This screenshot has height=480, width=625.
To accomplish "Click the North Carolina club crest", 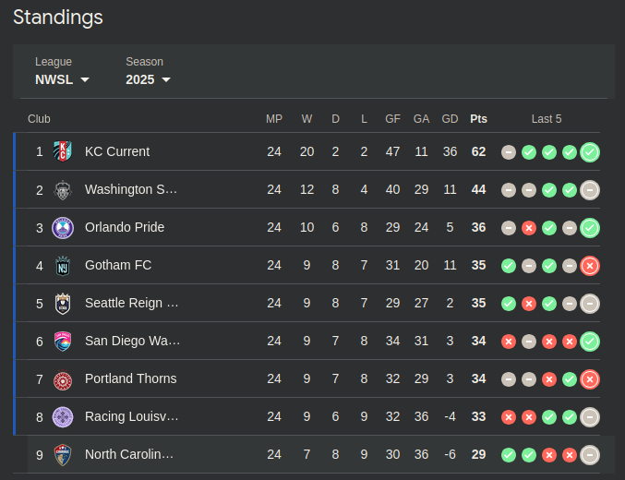I will (63, 454).
